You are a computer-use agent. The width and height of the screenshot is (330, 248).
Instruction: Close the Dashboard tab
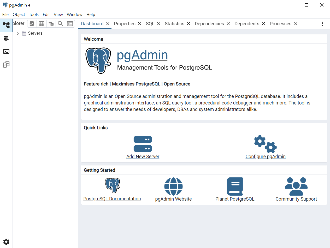(108, 24)
